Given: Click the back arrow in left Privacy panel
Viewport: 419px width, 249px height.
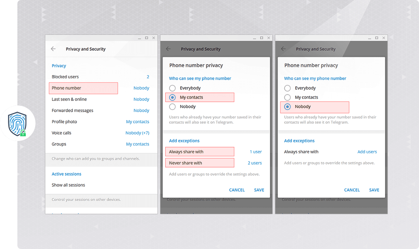Looking at the screenshot, I should point(53,49).
